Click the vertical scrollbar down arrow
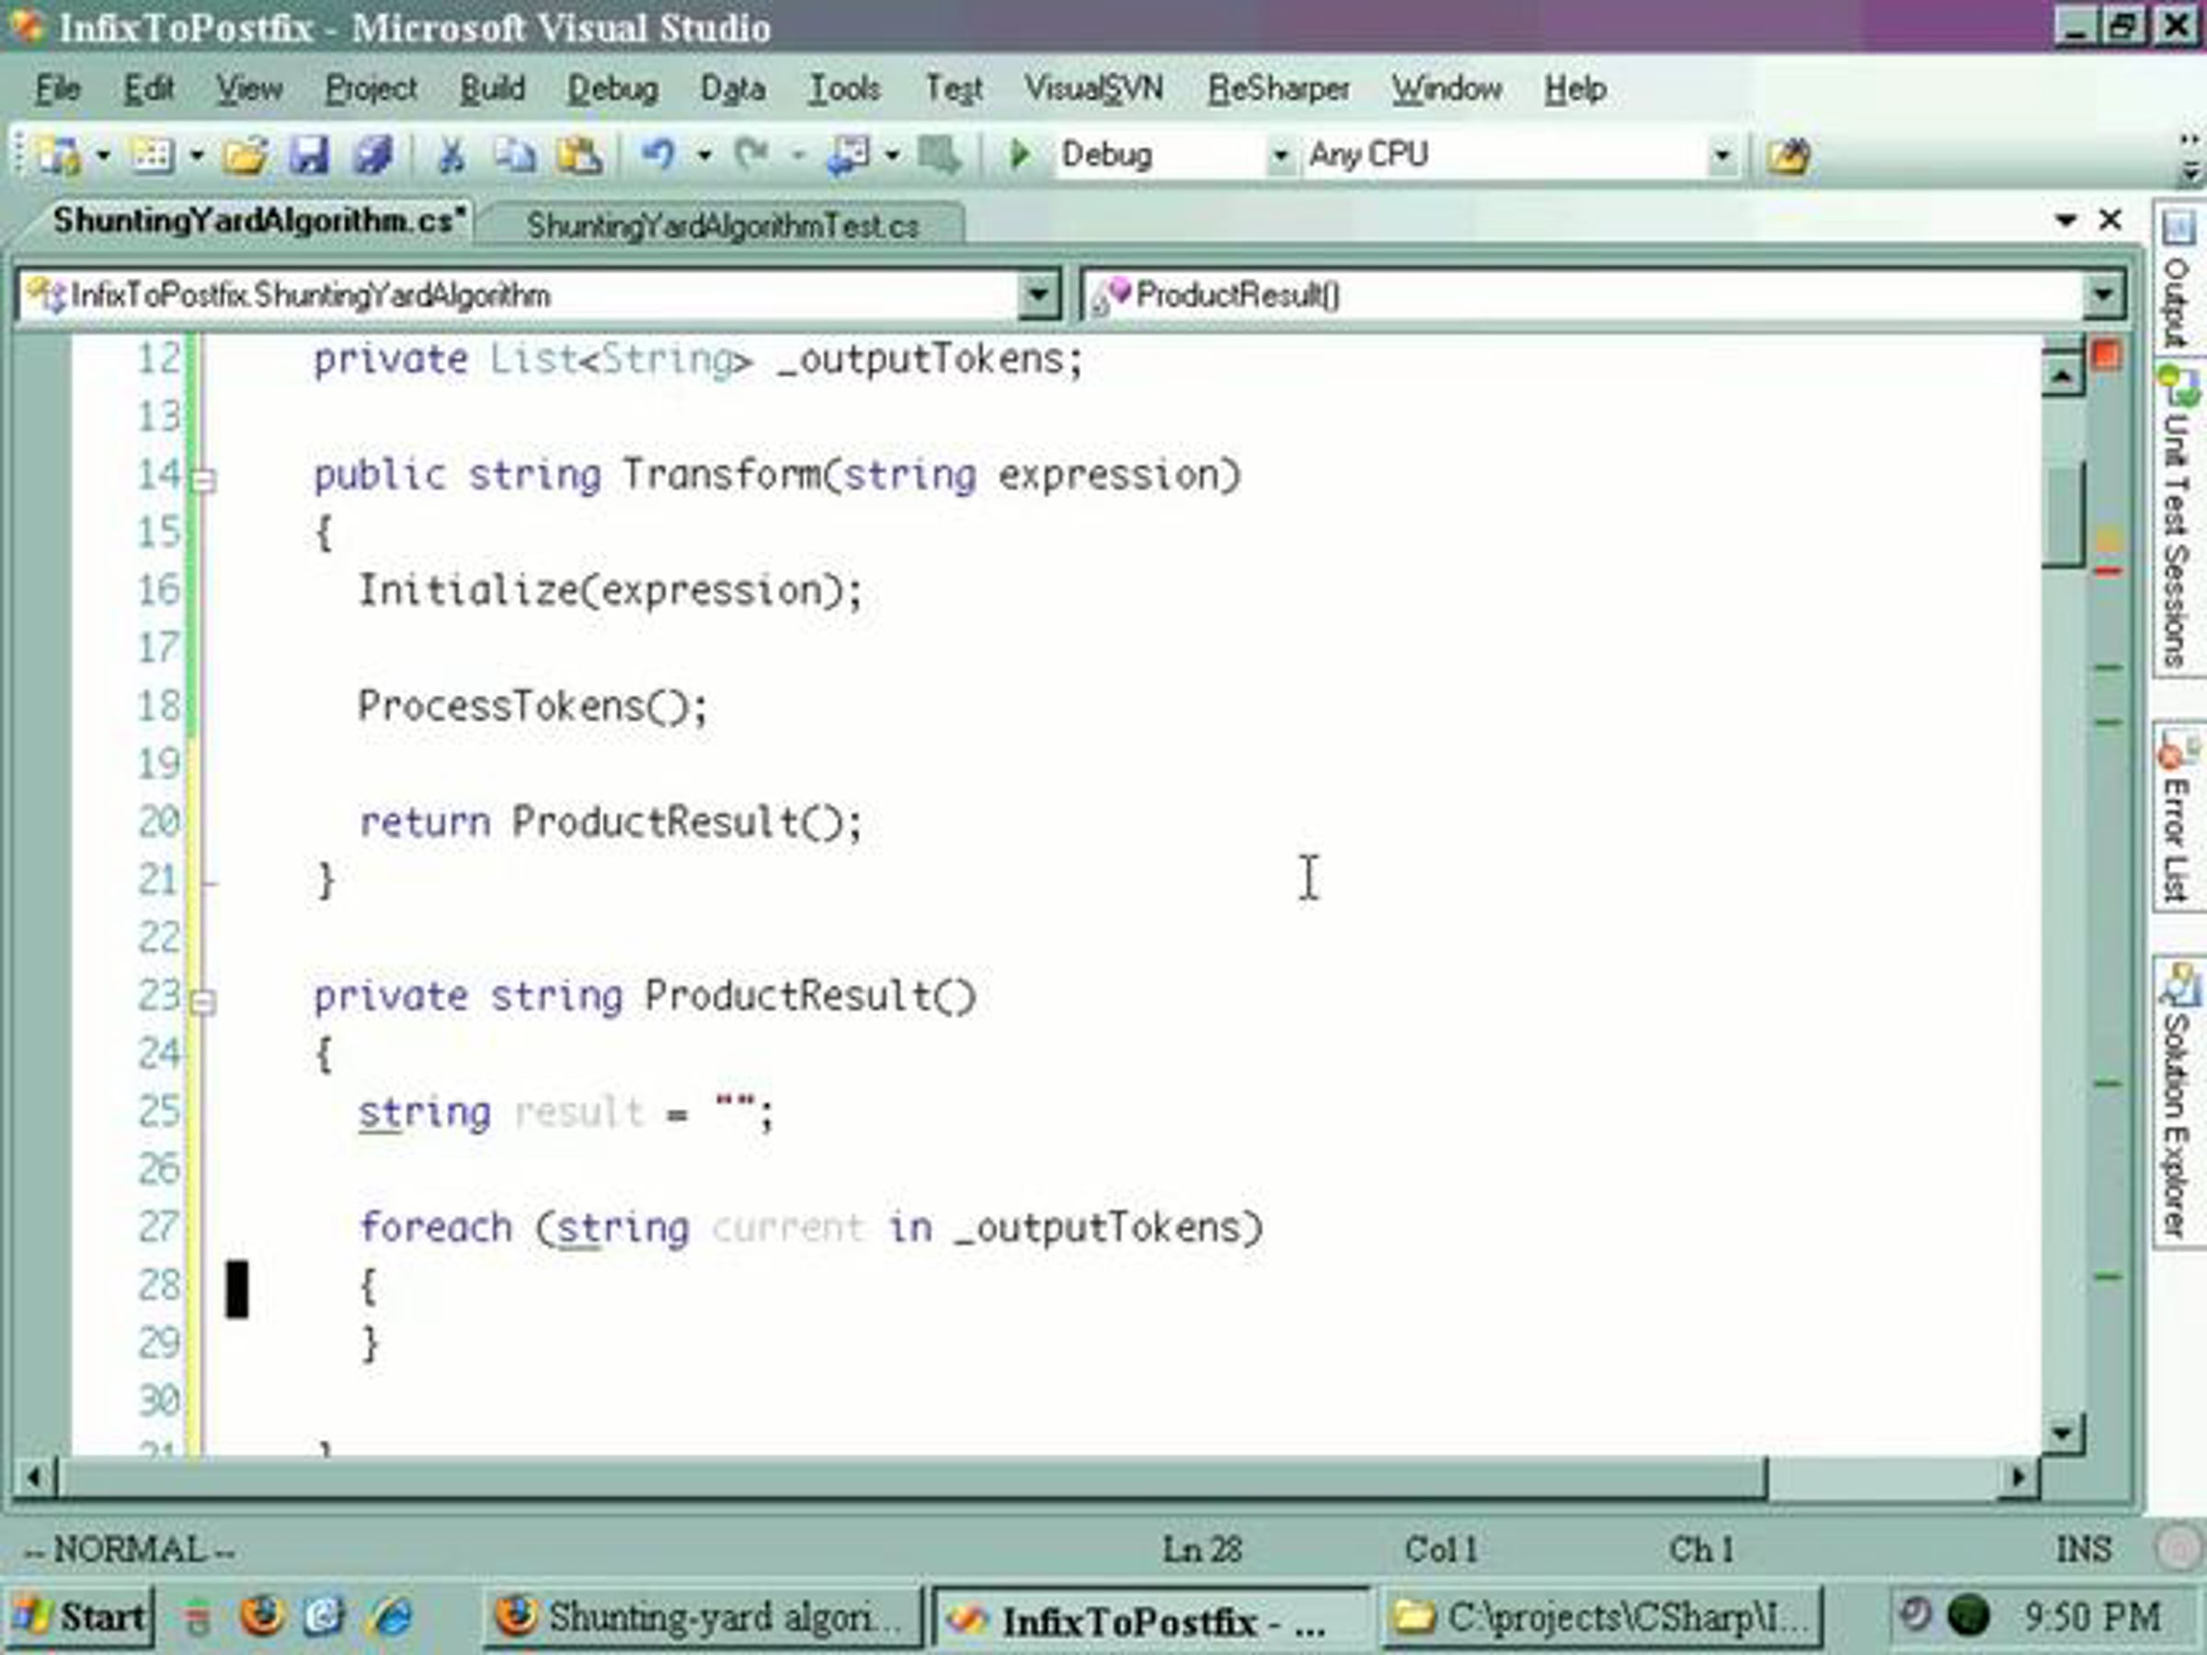The height and width of the screenshot is (1655, 2207). point(2062,1433)
